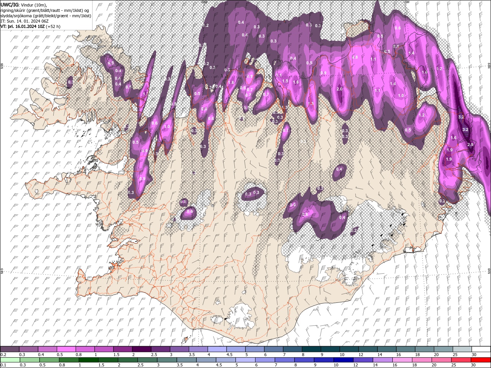Pick the upper legend swatch labeled 1.5
The height and width of the screenshot is (368, 491).
coord(122,349)
